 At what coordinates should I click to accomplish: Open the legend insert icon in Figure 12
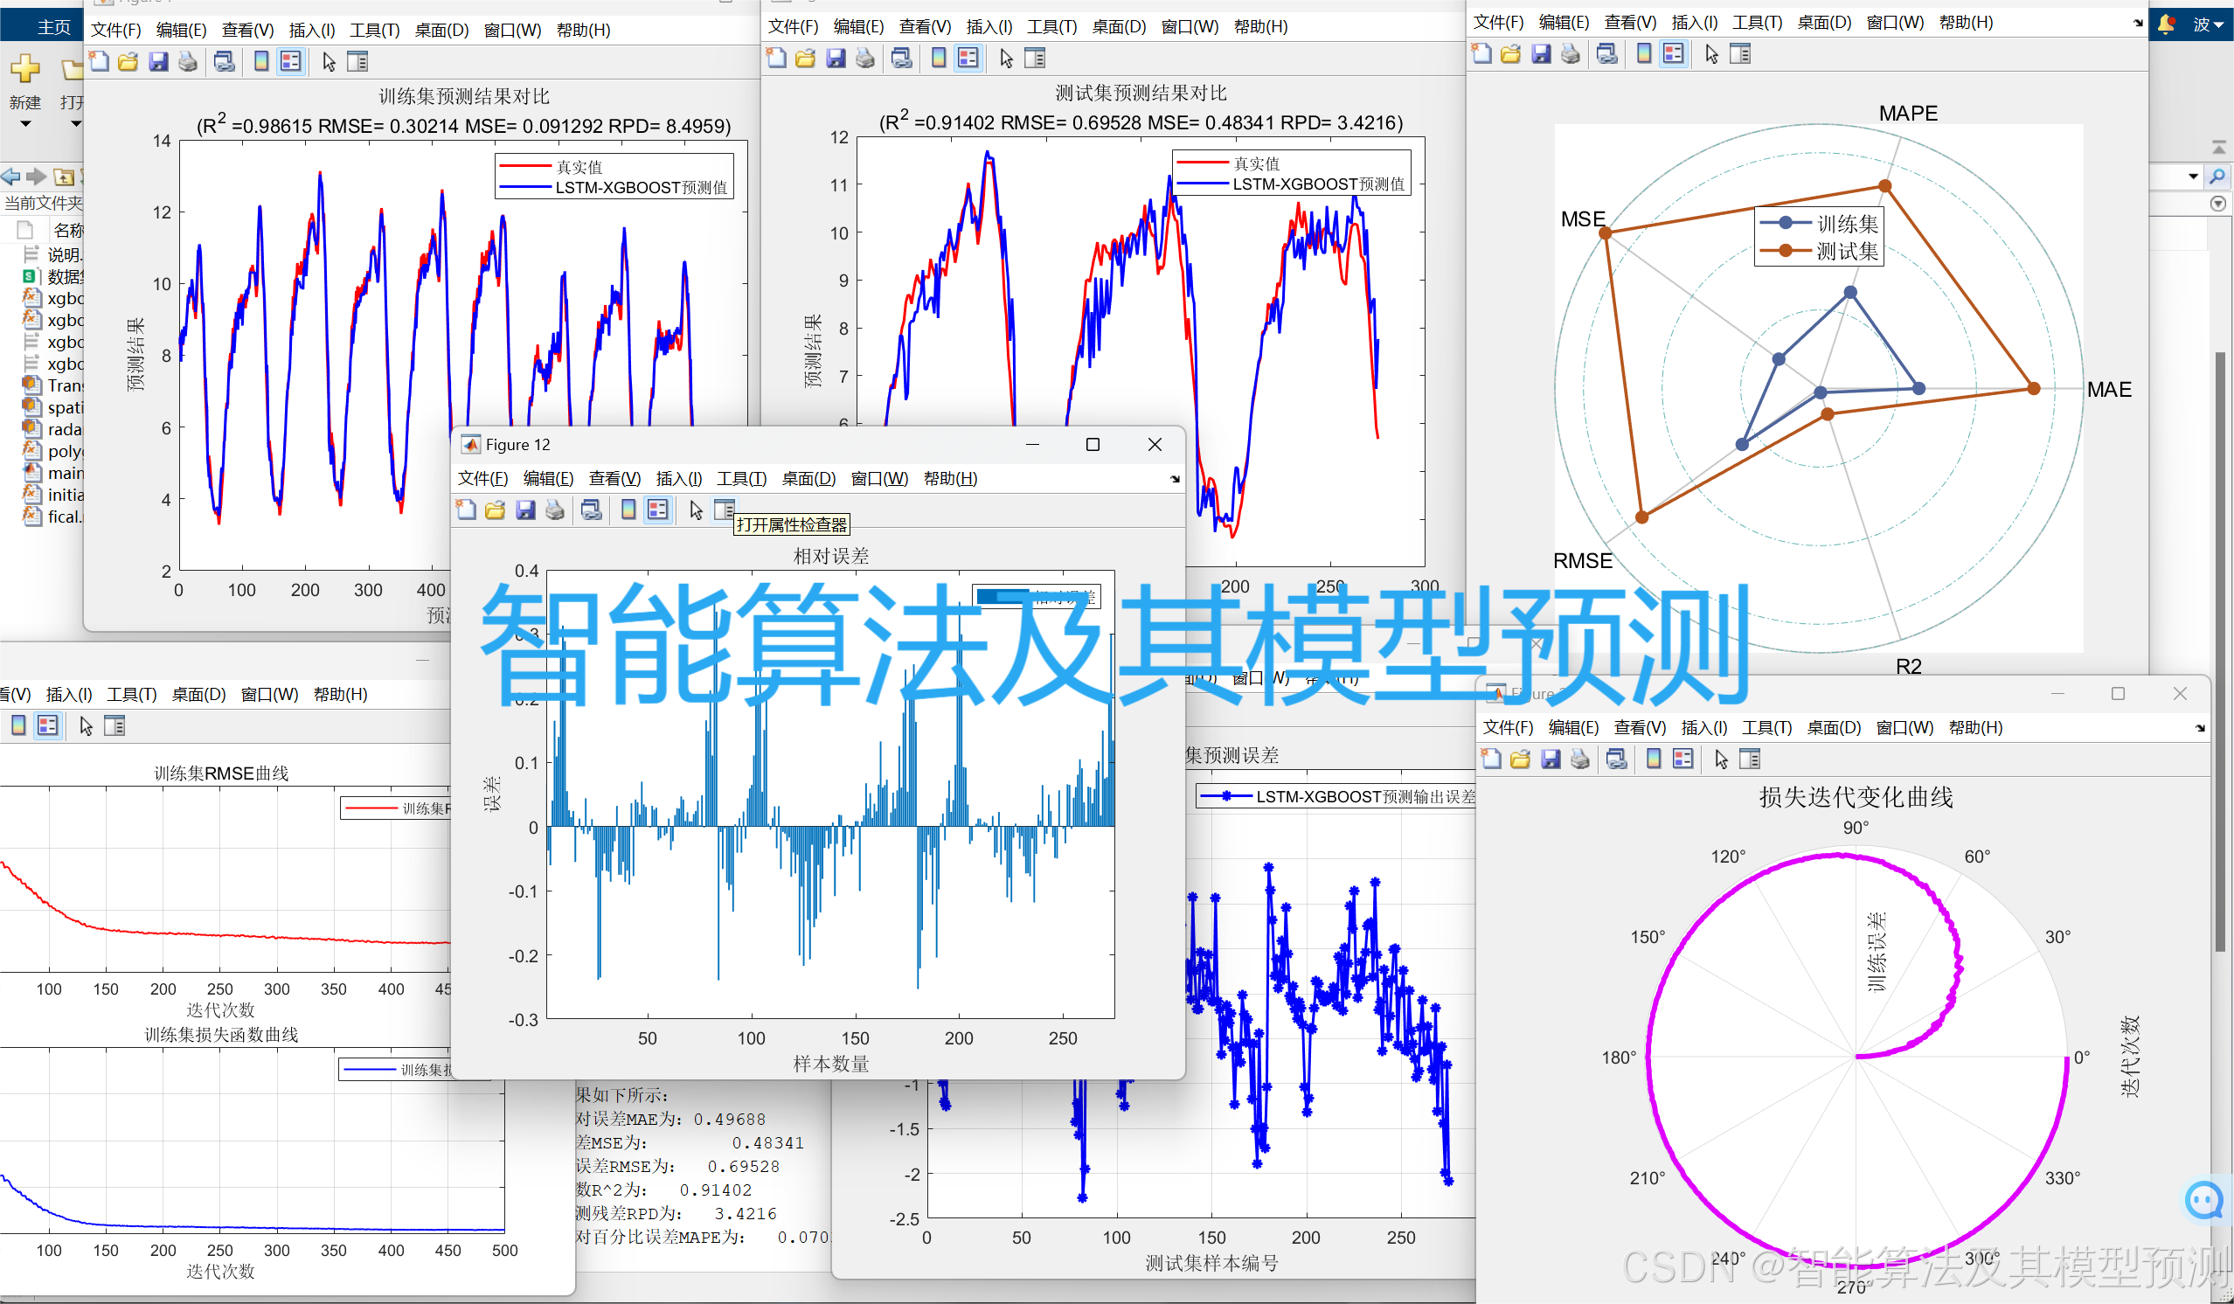tap(657, 510)
